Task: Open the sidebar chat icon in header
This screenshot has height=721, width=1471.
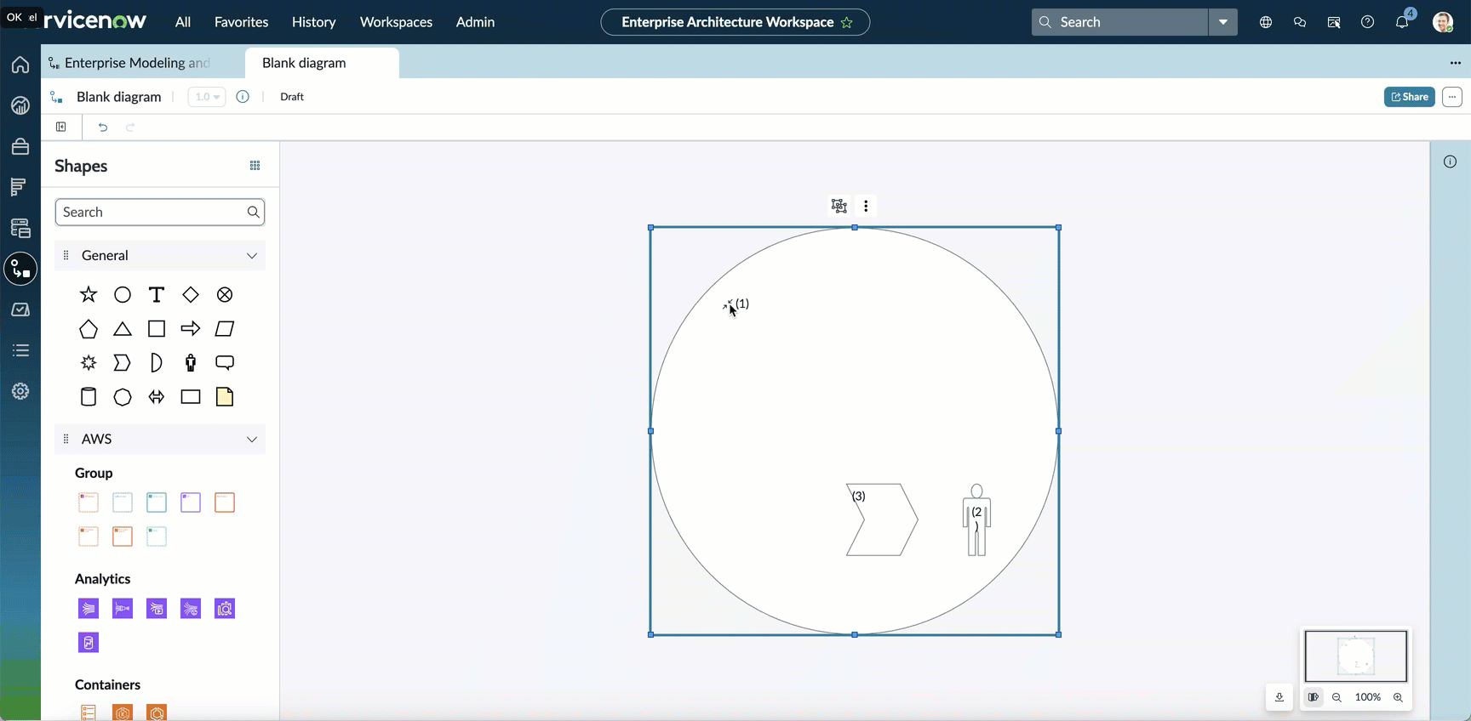Action: pos(1299,22)
